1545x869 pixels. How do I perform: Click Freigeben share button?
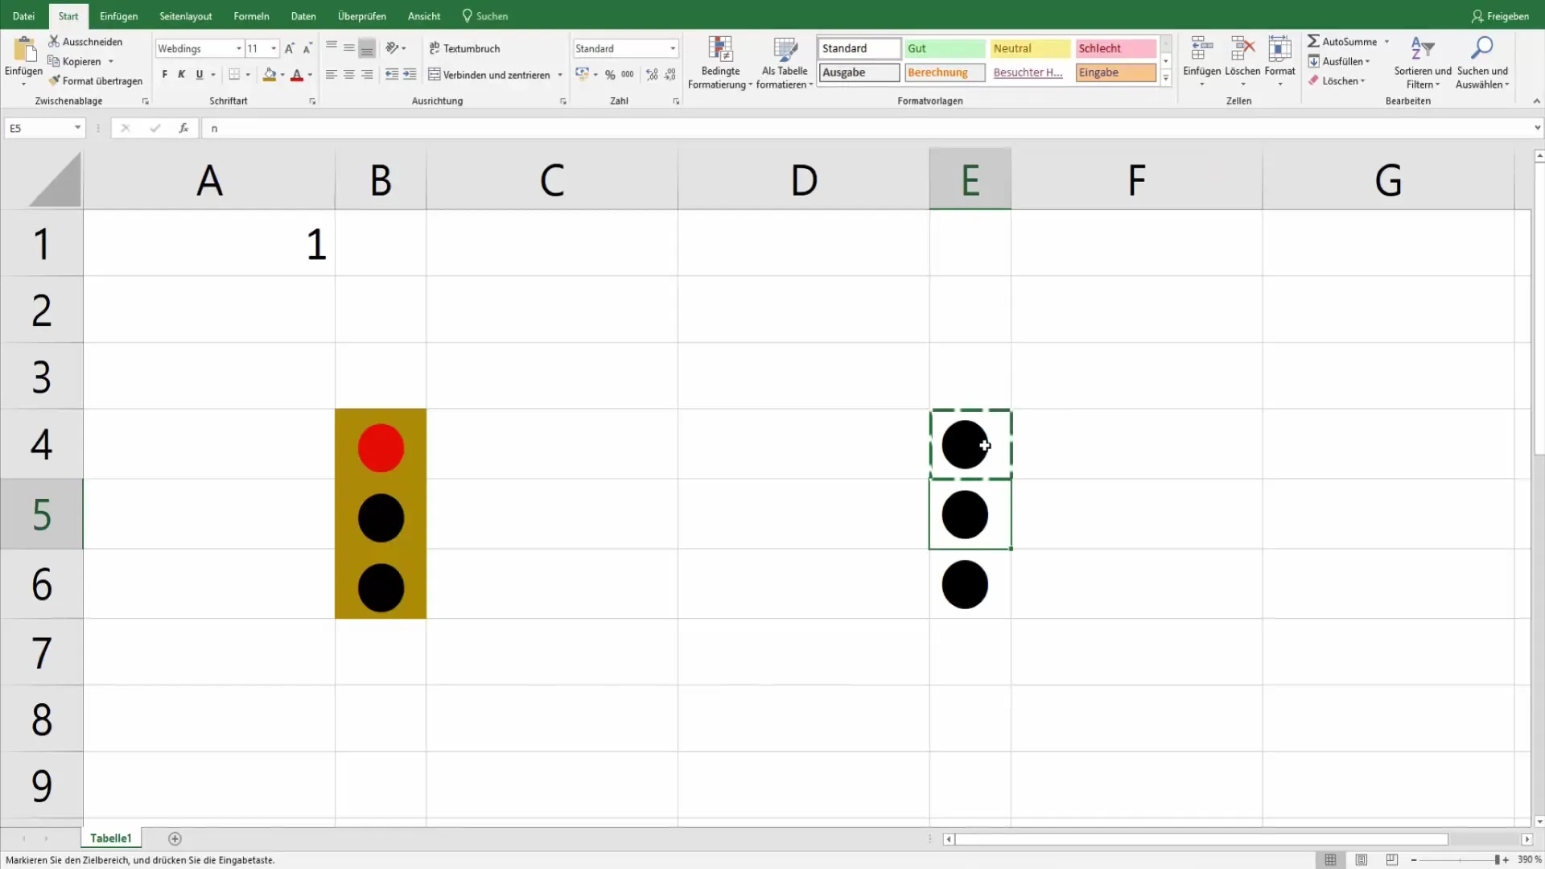pos(1500,16)
